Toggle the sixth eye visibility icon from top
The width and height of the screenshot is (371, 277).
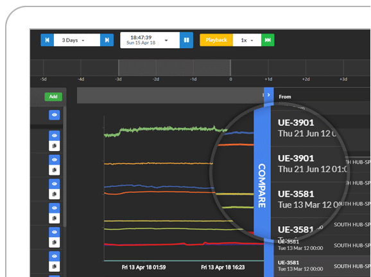55,232
